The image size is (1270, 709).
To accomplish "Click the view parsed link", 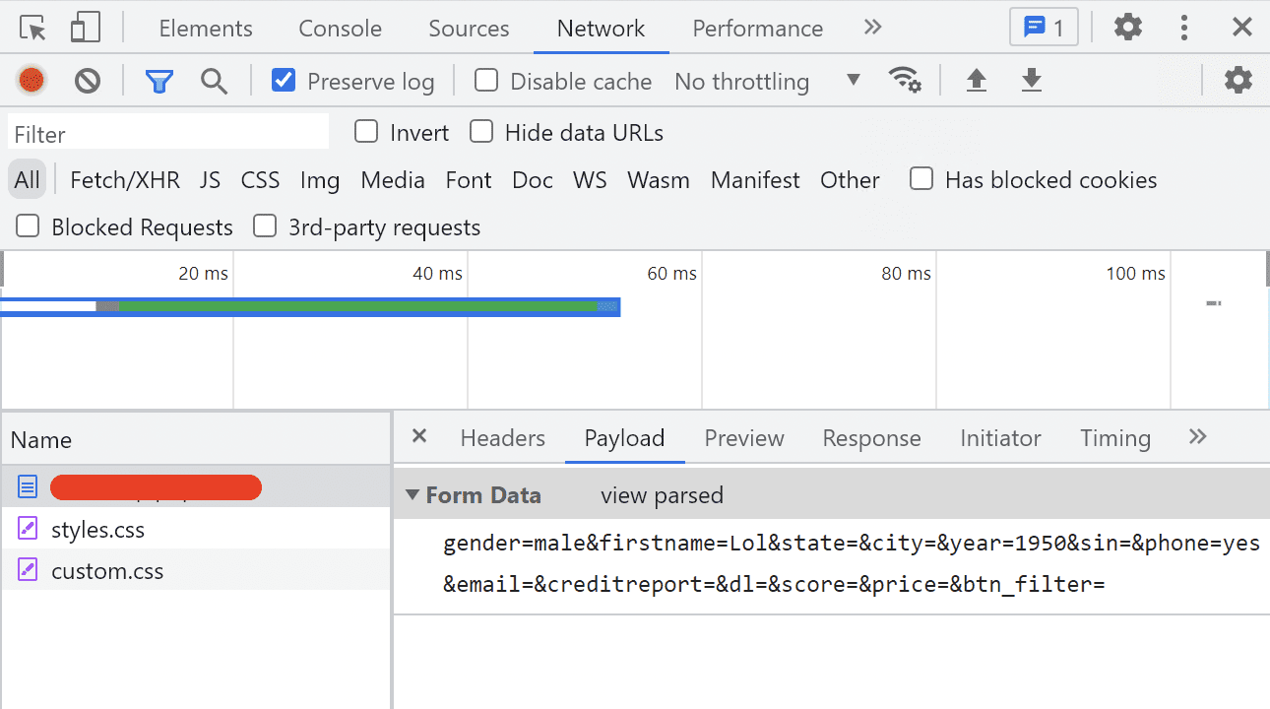I will pos(662,495).
